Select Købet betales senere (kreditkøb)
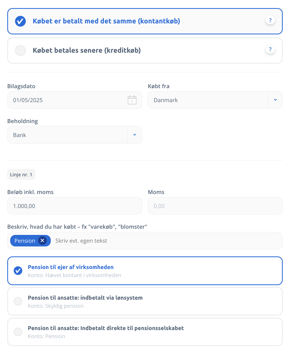 (145, 51)
